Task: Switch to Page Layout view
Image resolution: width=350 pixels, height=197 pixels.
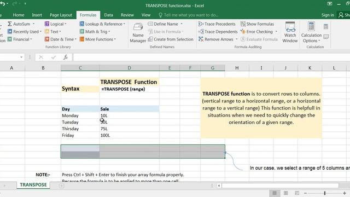Action: pos(285,193)
